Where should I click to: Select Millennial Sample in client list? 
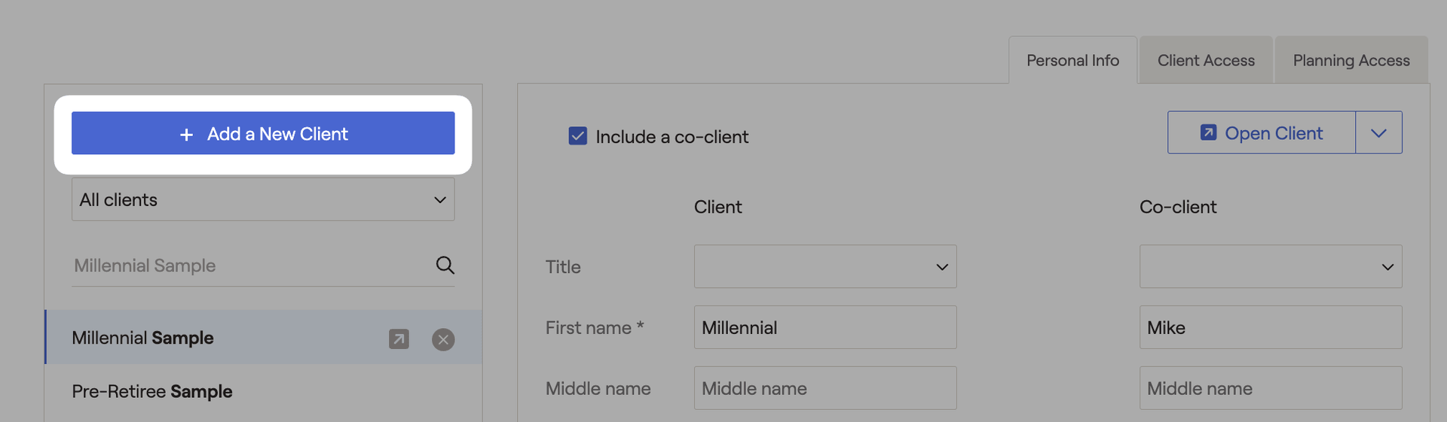point(264,337)
